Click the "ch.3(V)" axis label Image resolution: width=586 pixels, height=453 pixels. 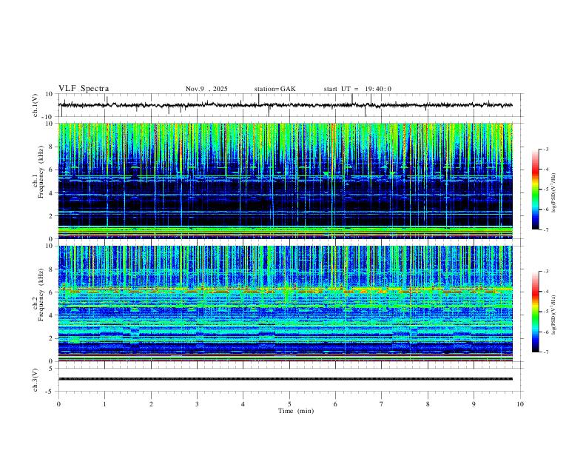point(36,380)
